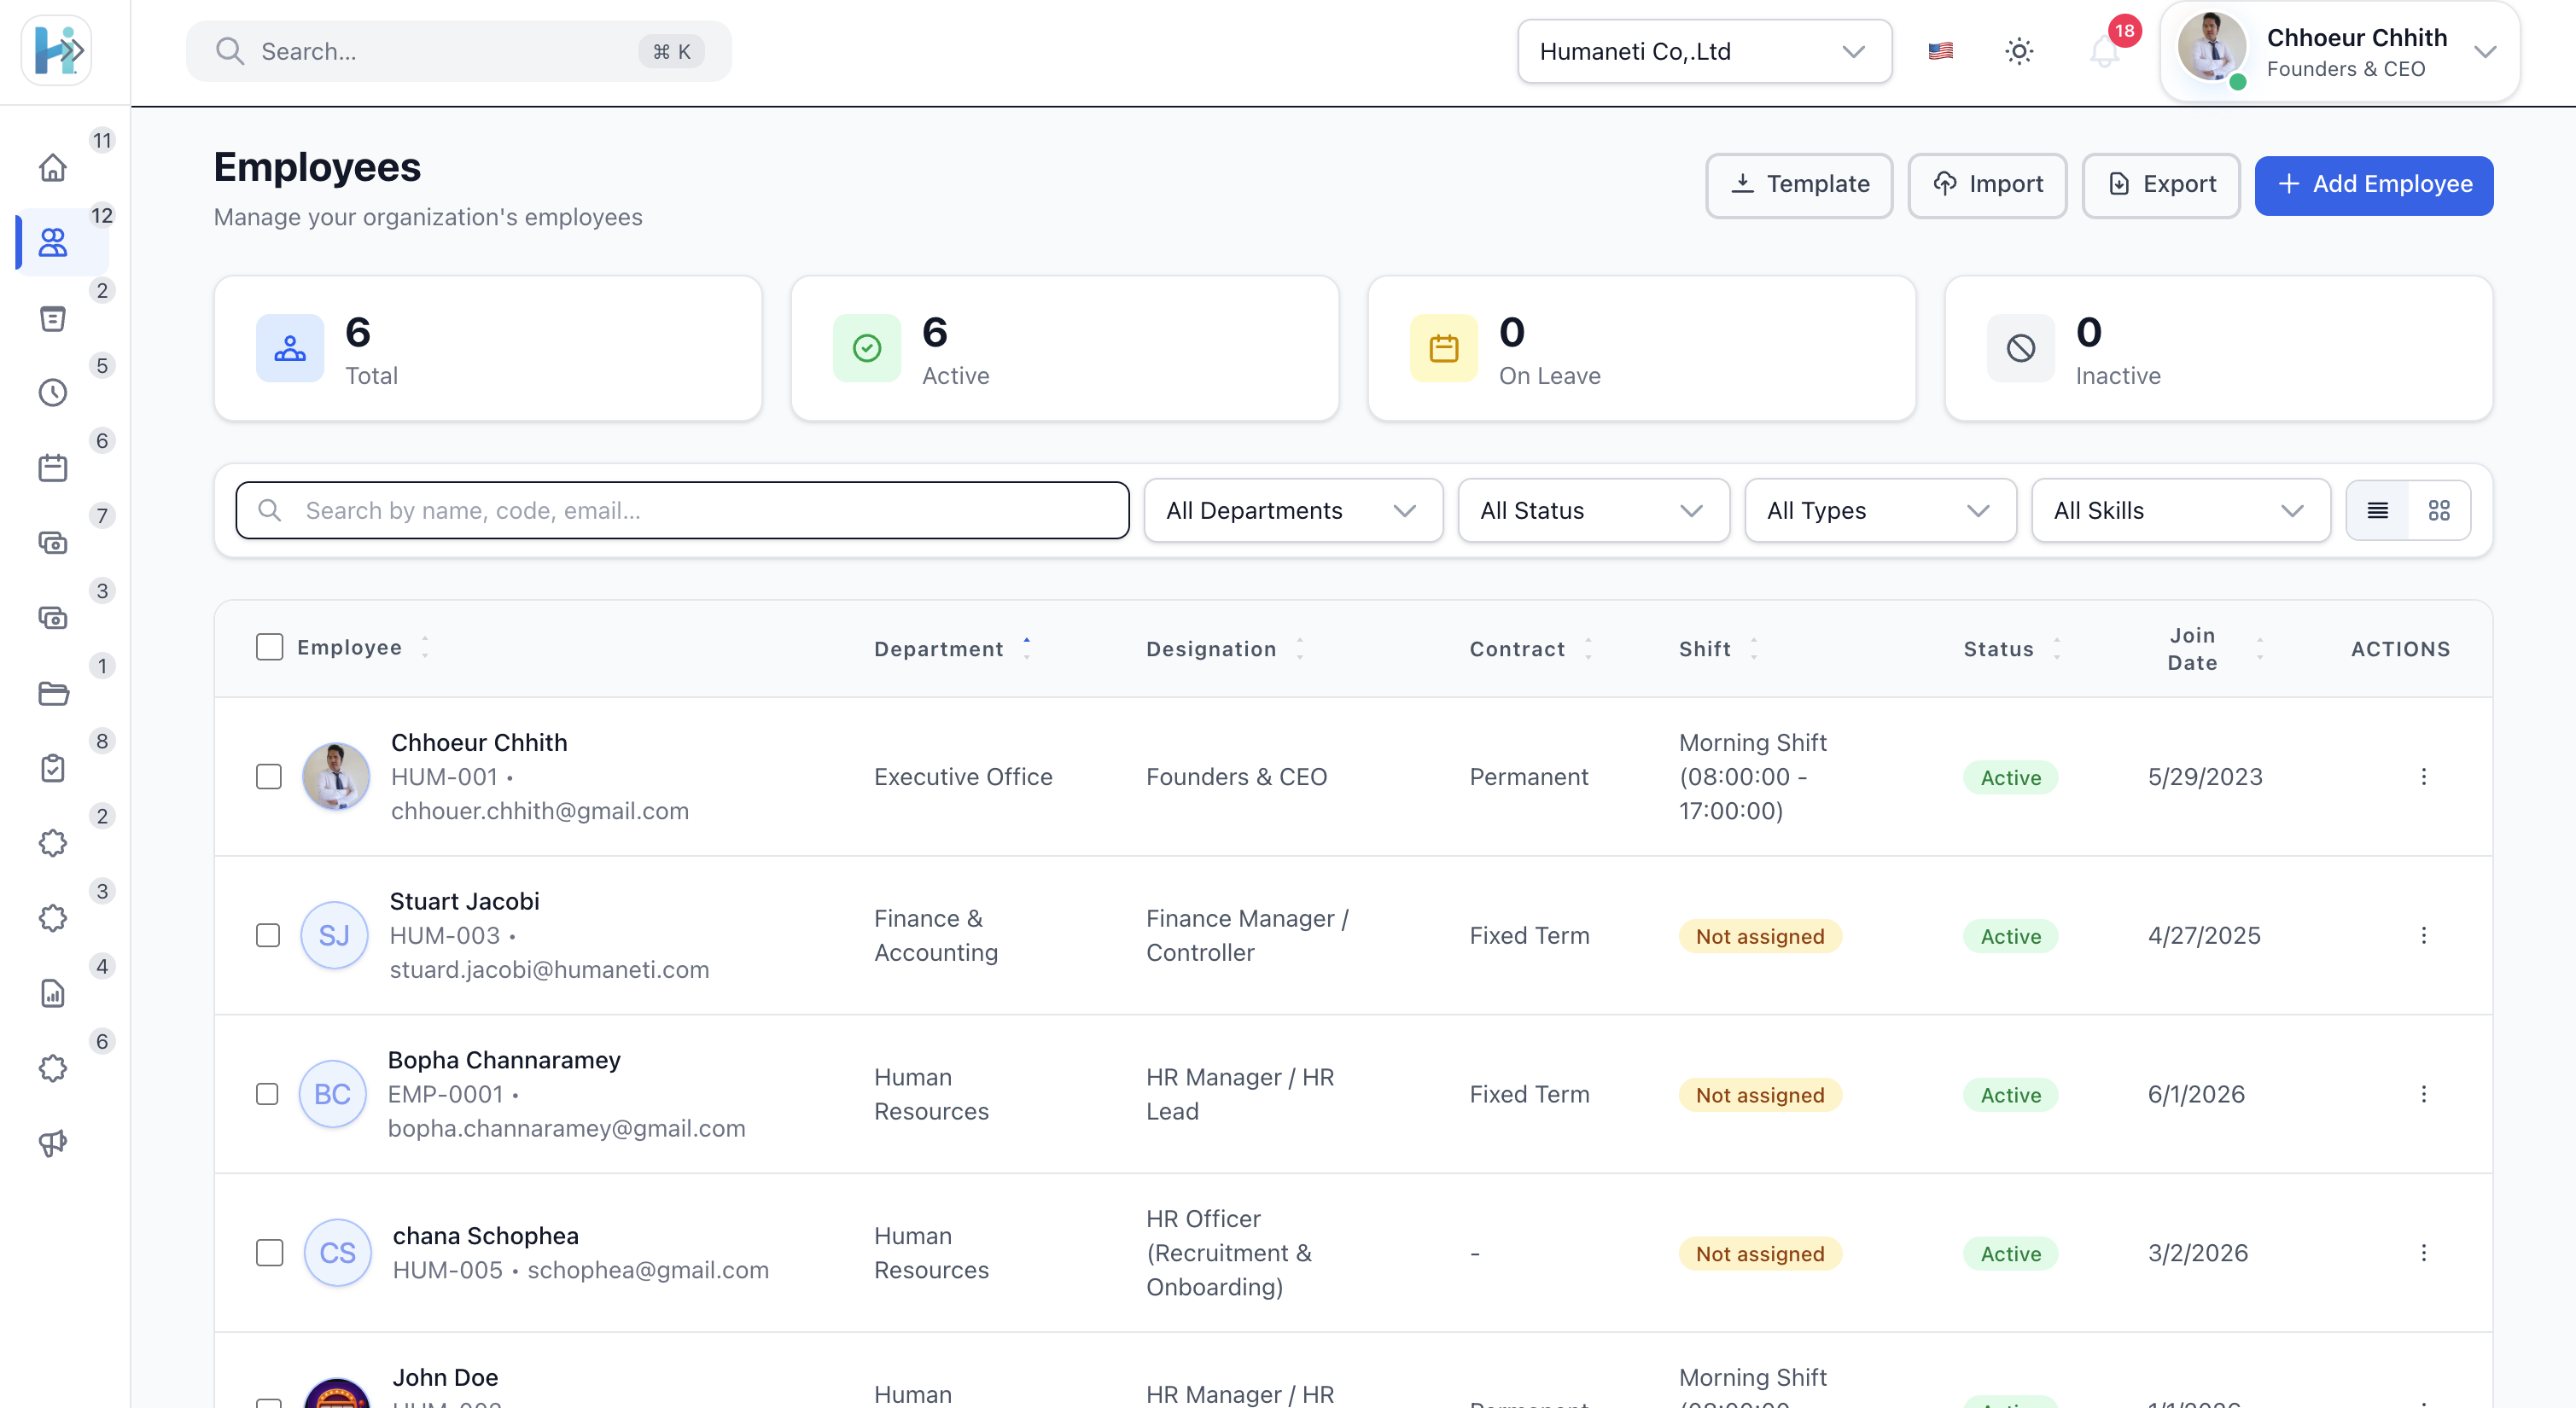The image size is (2576, 1408).
Task: Click the Template download button
Action: click(1799, 185)
